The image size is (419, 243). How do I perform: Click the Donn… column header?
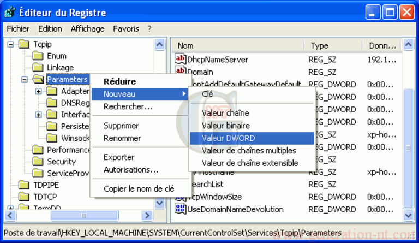381,45
